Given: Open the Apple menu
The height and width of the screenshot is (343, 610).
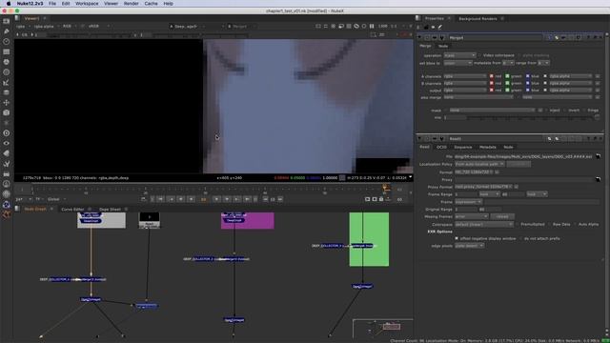Looking at the screenshot, I should coord(9,4).
